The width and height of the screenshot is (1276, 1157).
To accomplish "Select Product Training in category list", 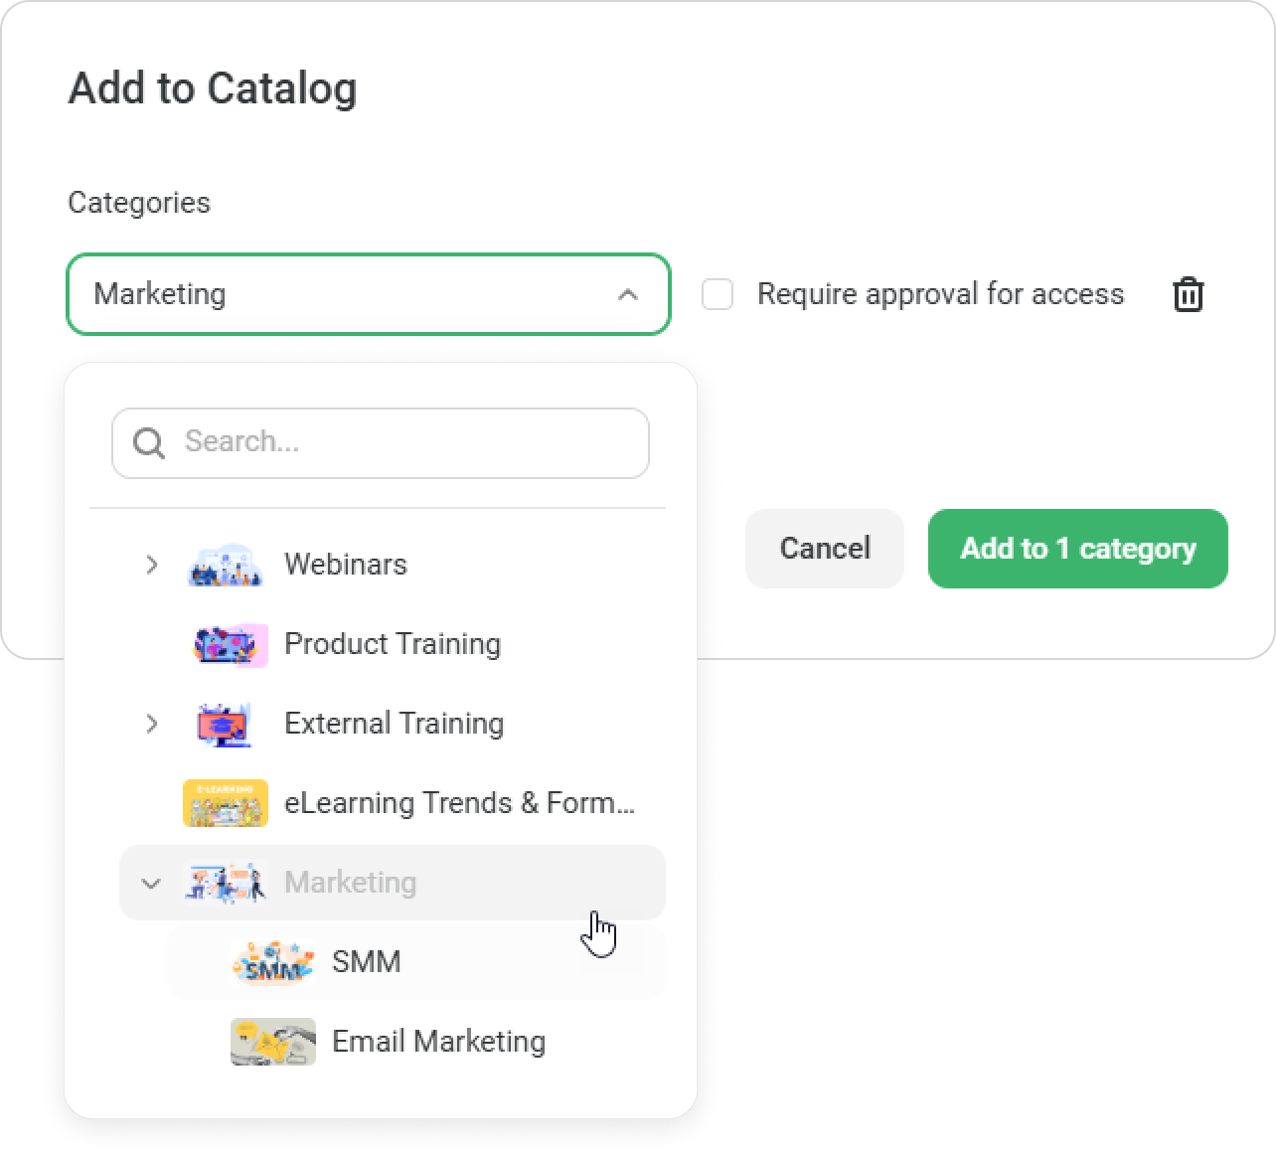I will tap(393, 644).
